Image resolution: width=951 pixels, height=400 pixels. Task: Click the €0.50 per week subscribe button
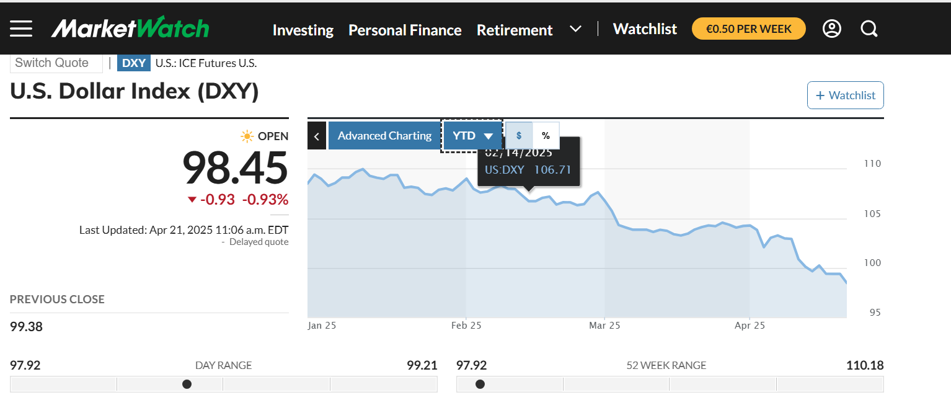(748, 29)
